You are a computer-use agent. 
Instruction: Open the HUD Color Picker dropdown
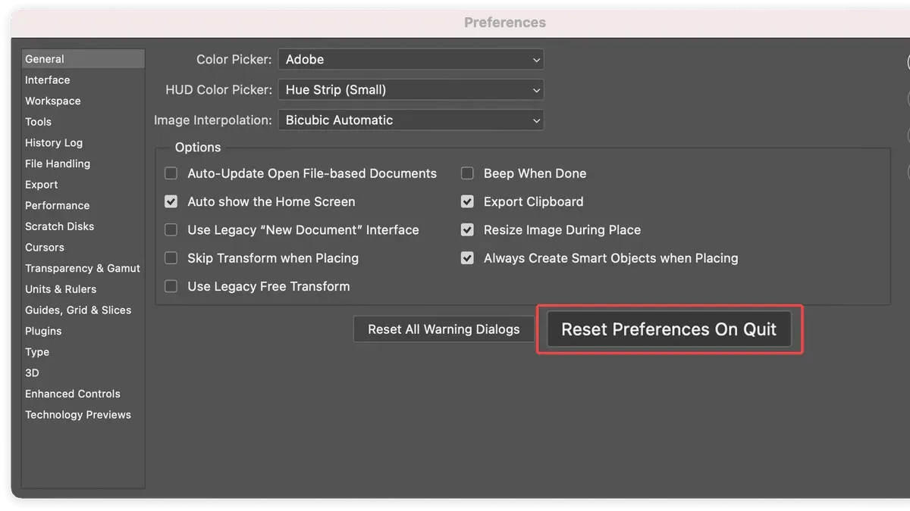pos(411,90)
